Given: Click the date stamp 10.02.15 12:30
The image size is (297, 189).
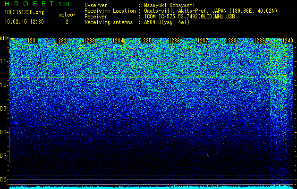Looking at the screenshot, I should [x=24, y=22].
